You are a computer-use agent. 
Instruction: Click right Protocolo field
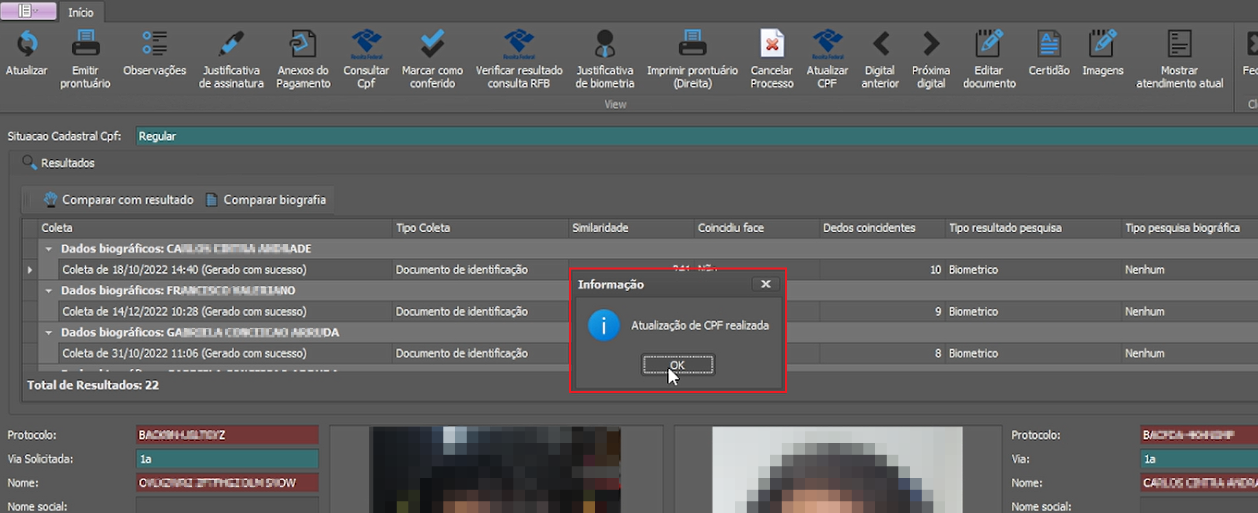[x=1199, y=435]
